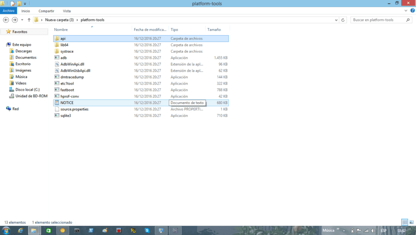Go forward with the Forward arrow button

(15, 20)
